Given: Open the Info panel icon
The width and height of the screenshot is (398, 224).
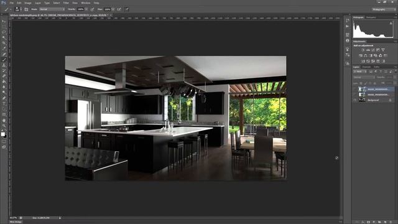Looking at the screenshot, I should (347, 40).
